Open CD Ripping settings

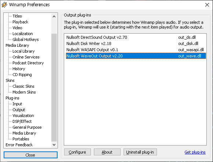pos(22,75)
